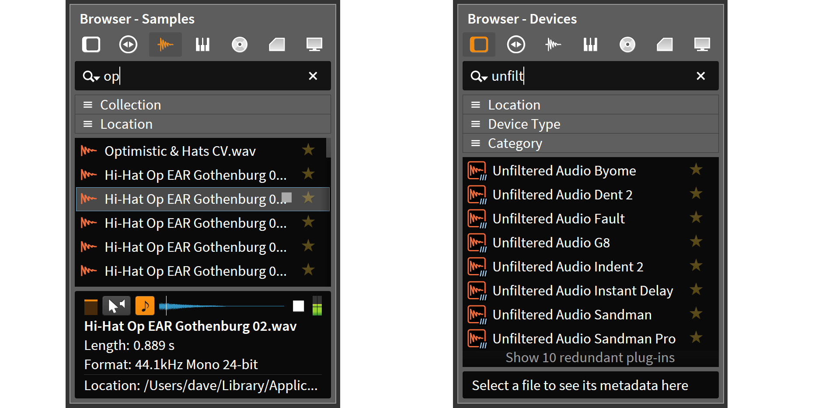Star Unfiltered Audio Byome as favorite
This screenshot has height=408, width=822.
[x=696, y=169]
